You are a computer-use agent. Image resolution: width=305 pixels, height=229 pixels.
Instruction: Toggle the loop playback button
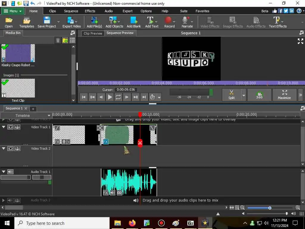click(x=118, y=97)
